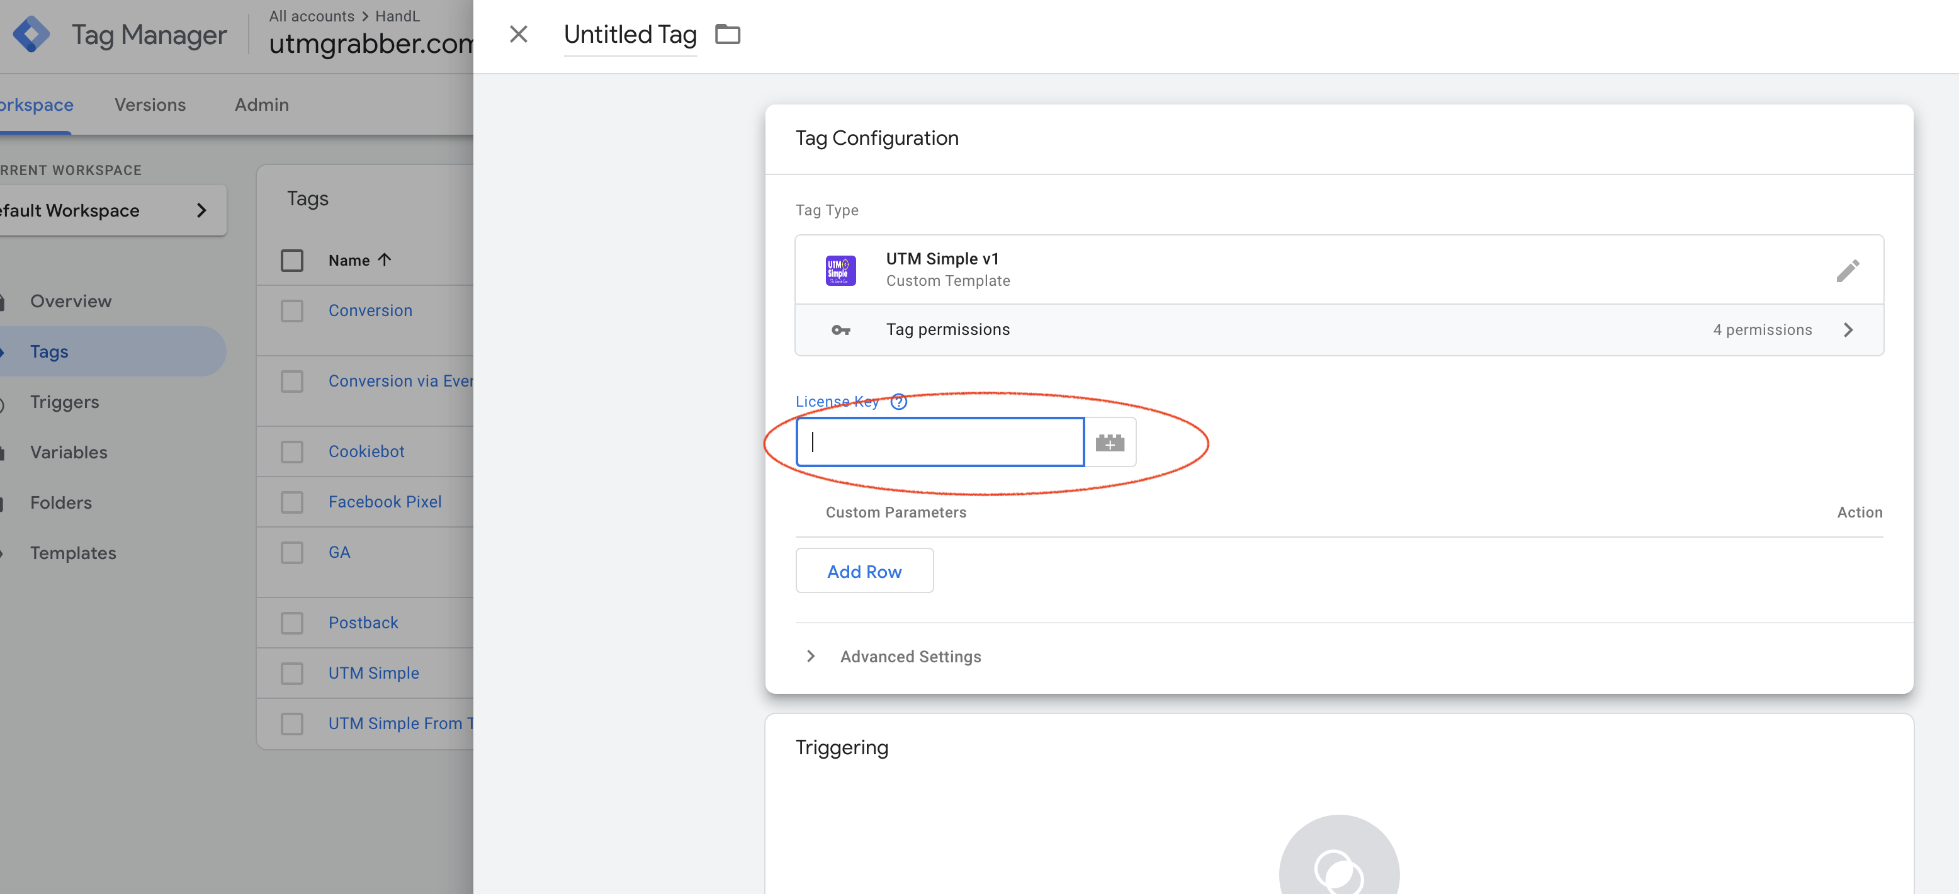Click the variable picker icon beside License Key
The width and height of the screenshot is (1959, 894).
pos(1110,442)
